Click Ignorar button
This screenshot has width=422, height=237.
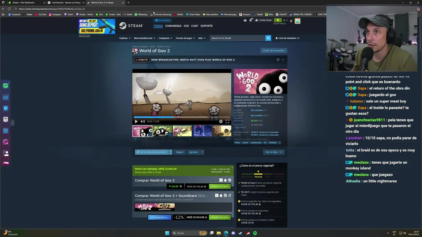194,152
